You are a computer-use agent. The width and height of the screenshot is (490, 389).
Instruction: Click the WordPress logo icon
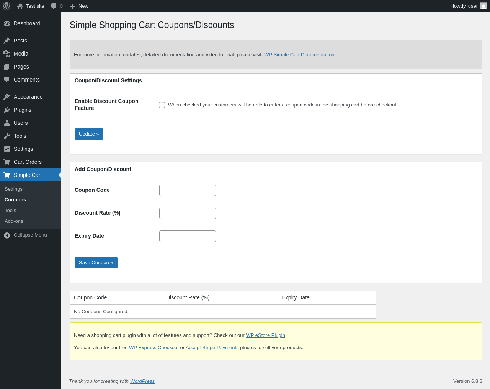pyautogui.click(x=7, y=6)
